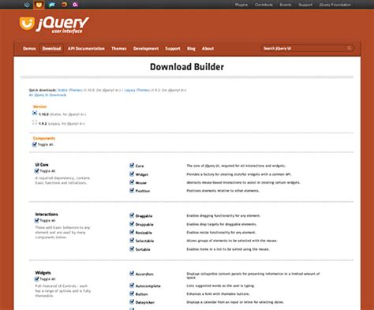Image resolution: width=374 pixels, height=310 pixels.
Task: Select the 1.10.0 stable version radio button
Action: click(x=35, y=114)
